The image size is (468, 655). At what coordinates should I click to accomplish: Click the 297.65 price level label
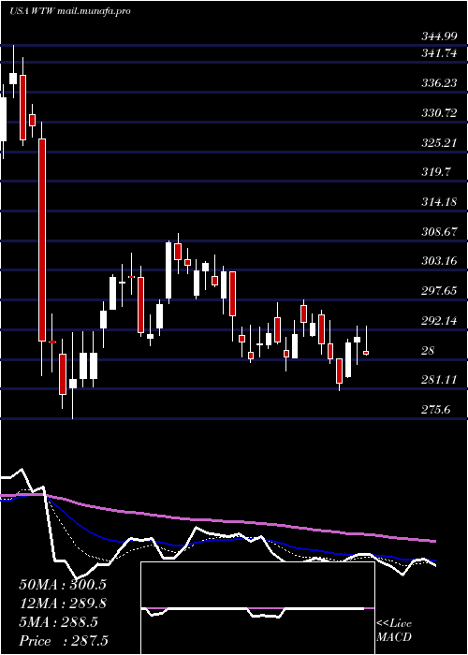(440, 291)
